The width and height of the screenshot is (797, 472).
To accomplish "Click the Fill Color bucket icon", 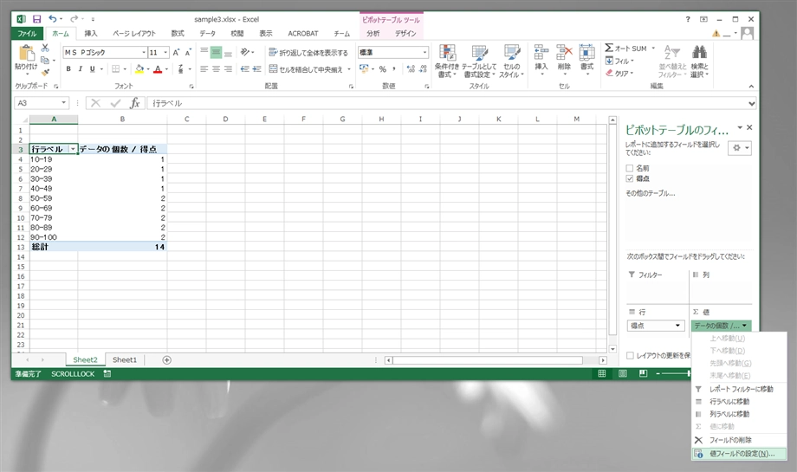I will click(139, 69).
